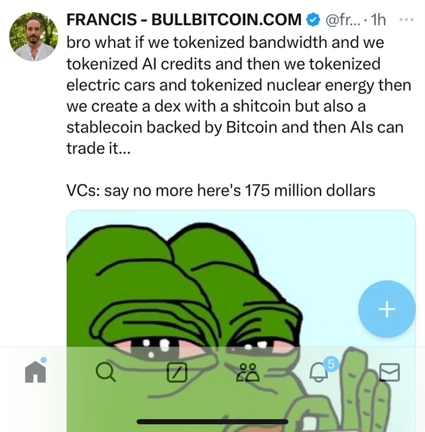
Task: Click FRANCIS - BULLBITCOIN.COM display name
Action: tap(184, 20)
